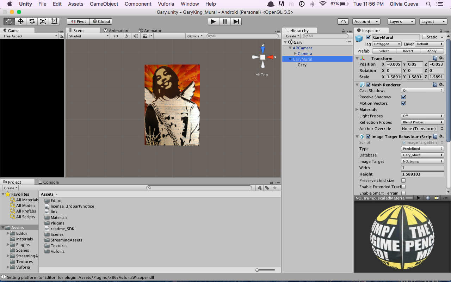451x282 pixels.
Task: Open Mesh Renderer gear menu
Action: pos(441,85)
